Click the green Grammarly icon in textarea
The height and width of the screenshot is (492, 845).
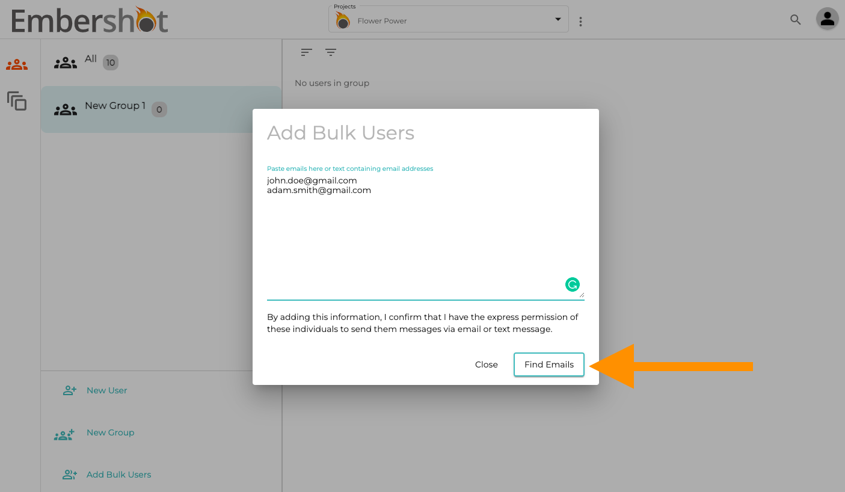point(572,284)
